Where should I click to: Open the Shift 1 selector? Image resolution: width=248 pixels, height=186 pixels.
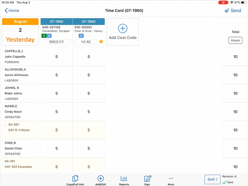pos(212,179)
